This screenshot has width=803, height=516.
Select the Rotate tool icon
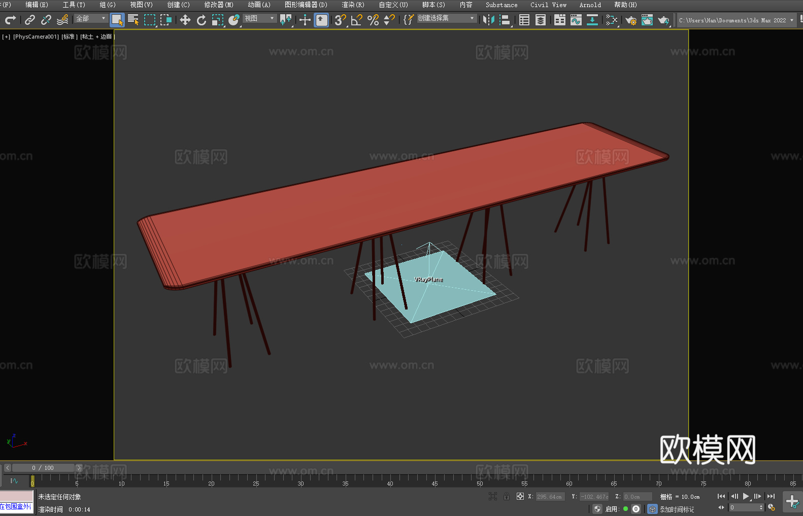coord(202,20)
